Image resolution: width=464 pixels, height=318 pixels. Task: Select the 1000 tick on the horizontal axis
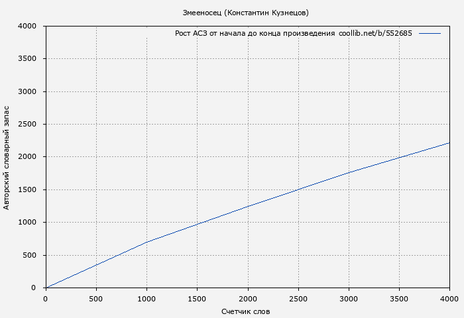[x=146, y=299]
